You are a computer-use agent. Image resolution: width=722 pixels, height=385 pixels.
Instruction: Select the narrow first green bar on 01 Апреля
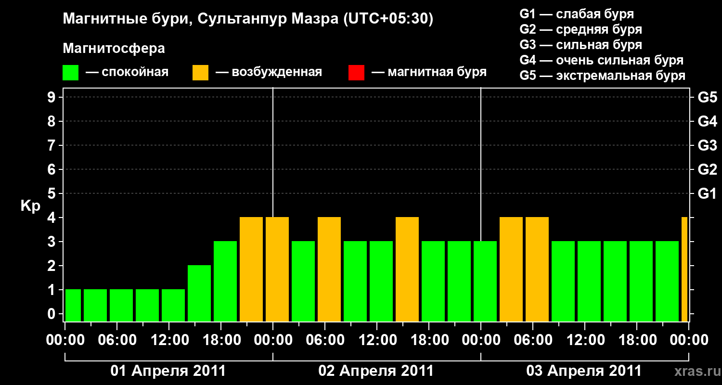point(73,305)
